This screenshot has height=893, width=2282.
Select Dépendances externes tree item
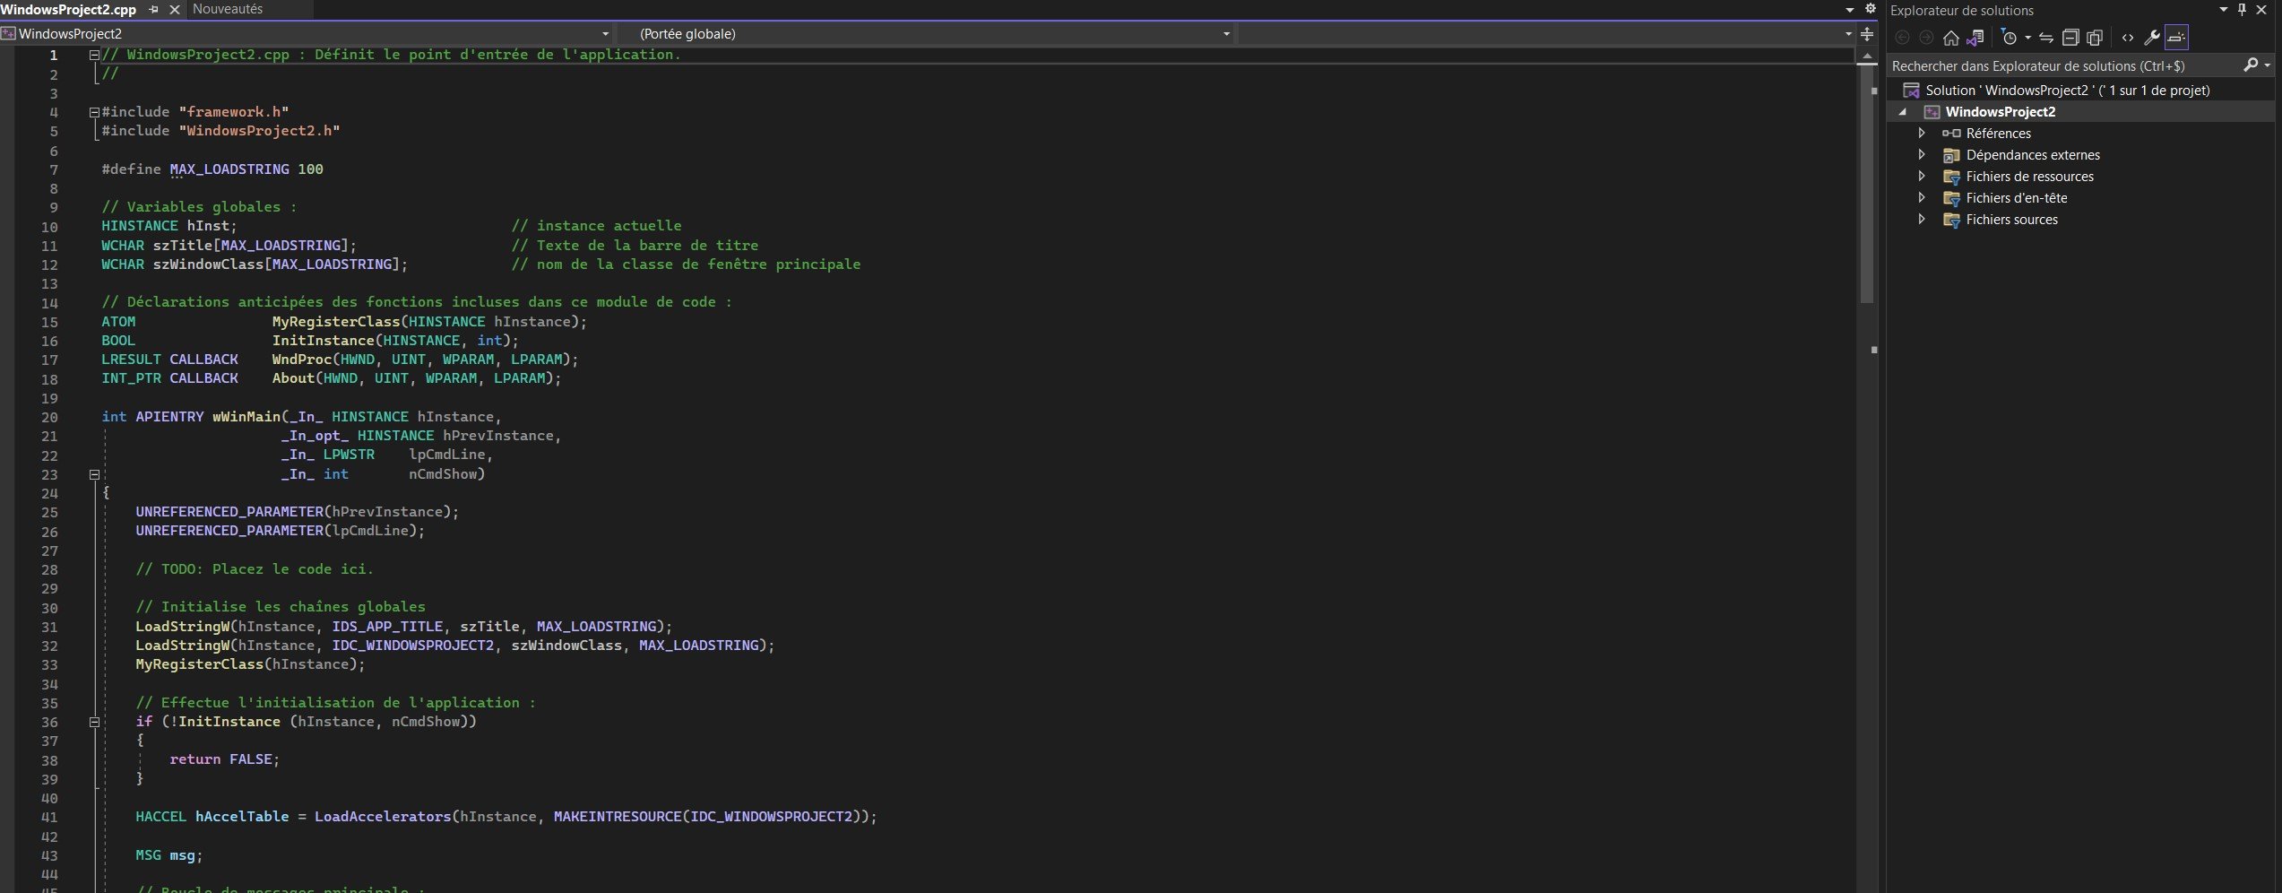[2033, 155]
